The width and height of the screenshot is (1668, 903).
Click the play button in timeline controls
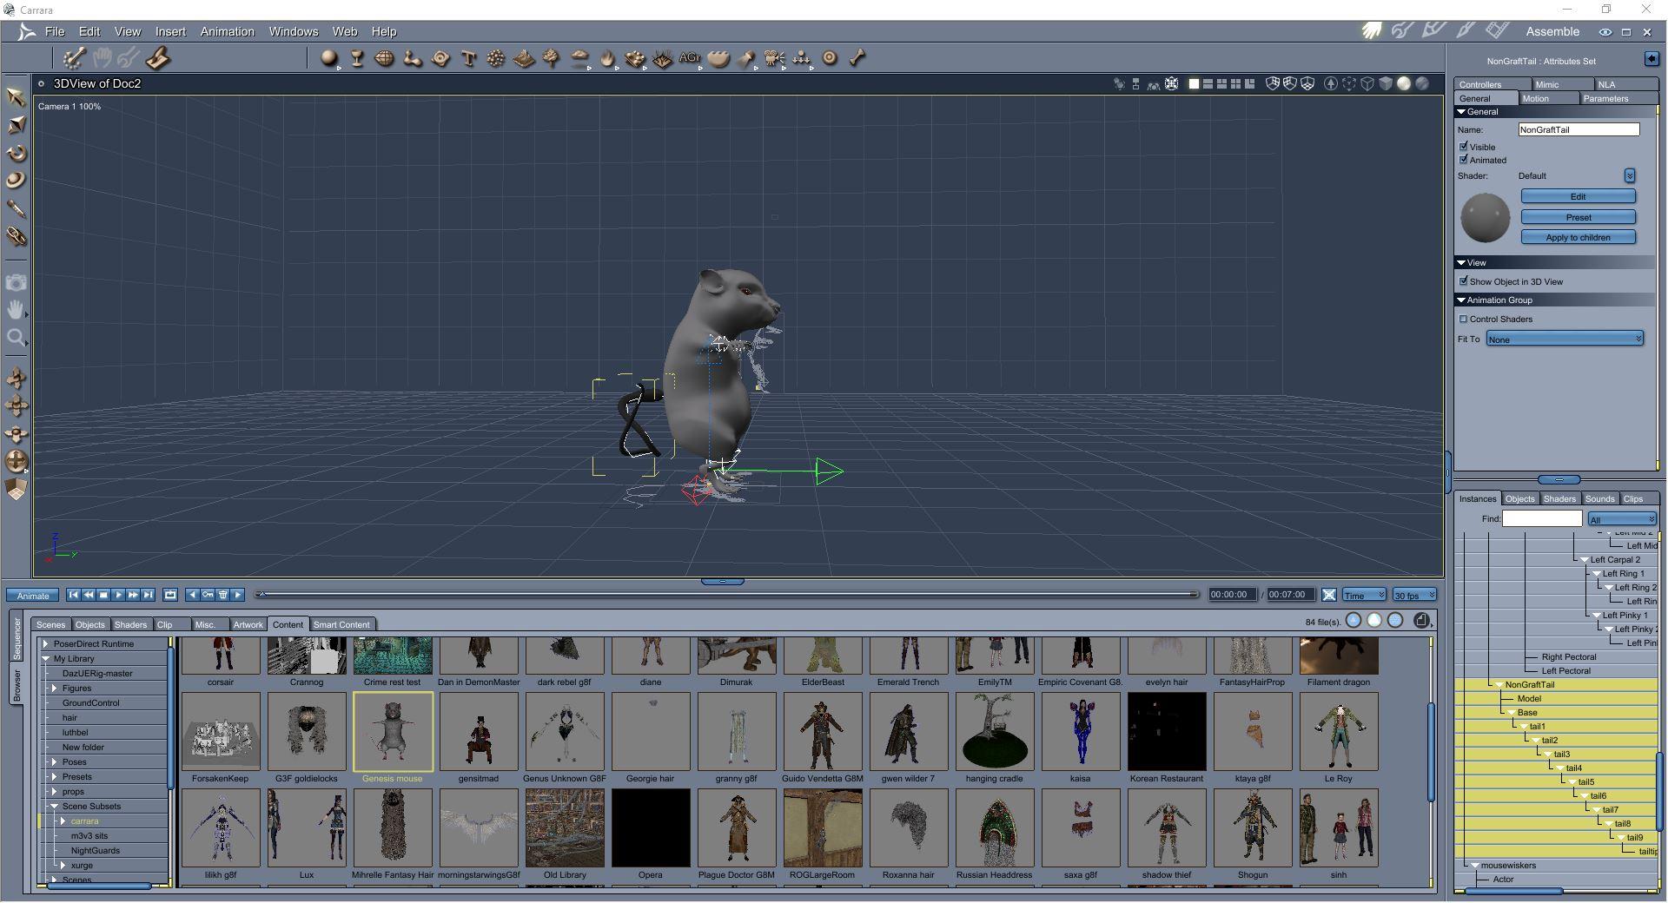pos(118,595)
